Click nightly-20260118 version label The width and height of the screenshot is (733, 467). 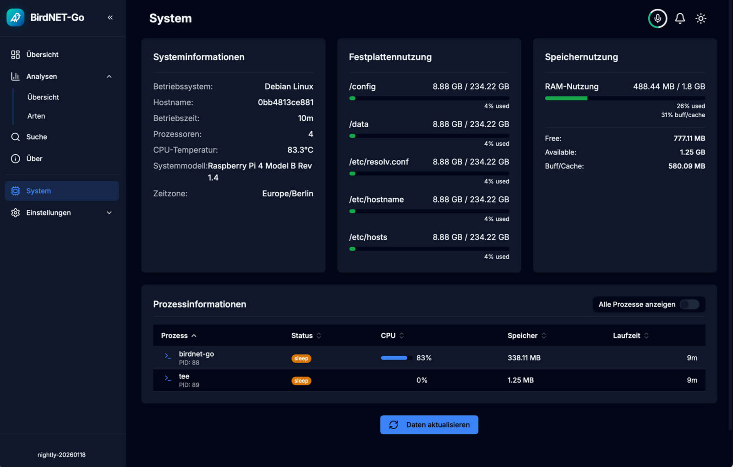pos(61,455)
